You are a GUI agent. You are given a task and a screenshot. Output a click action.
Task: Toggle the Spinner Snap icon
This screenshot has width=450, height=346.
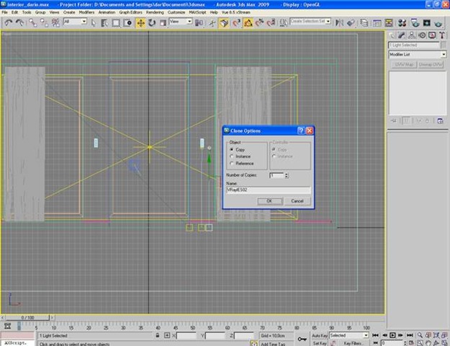[x=271, y=23]
